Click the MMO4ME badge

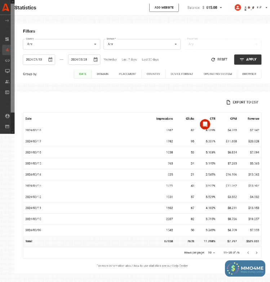click(245, 269)
